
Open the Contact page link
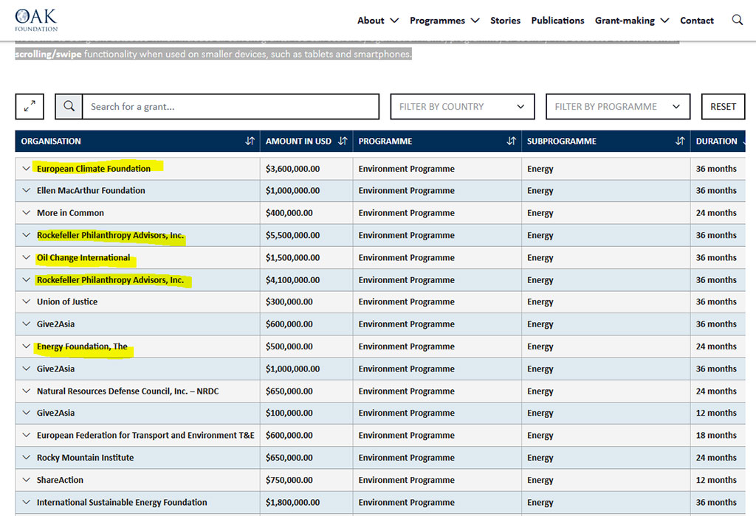(x=696, y=21)
